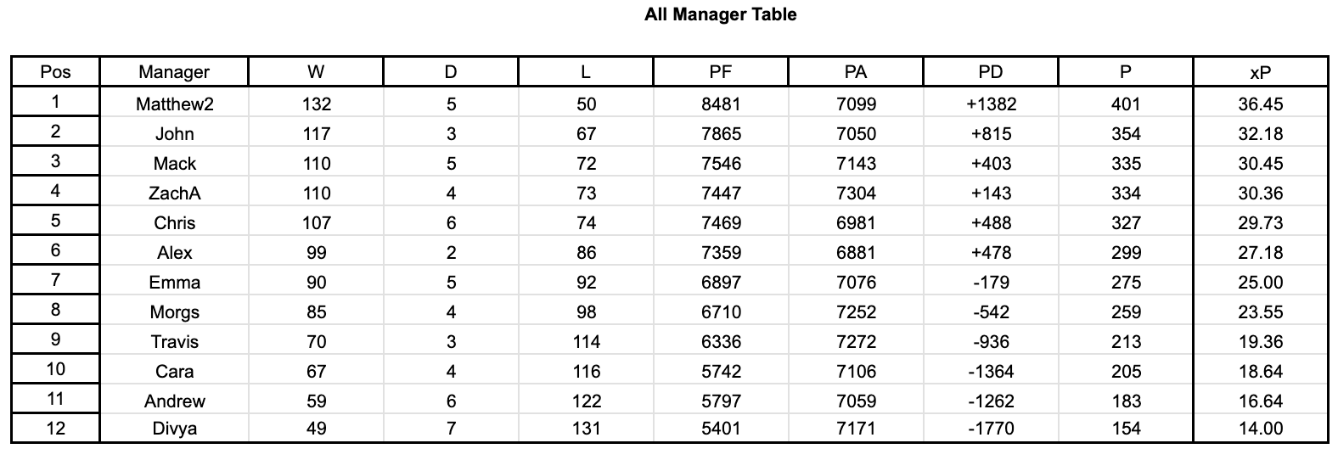Select Matthew2's 401 points cell
The height and width of the screenshot is (460, 1338).
pyautogui.click(x=1126, y=104)
